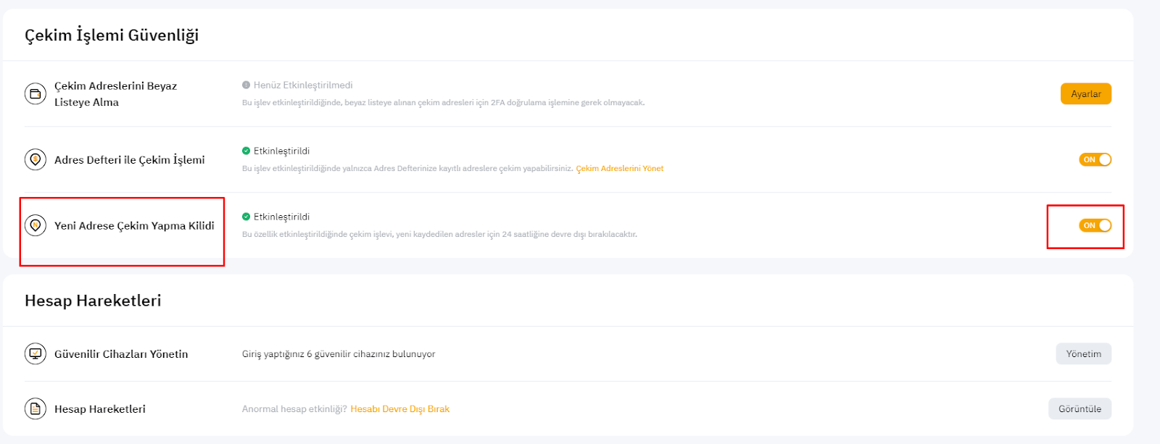This screenshot has width=1160, height=444.
Task: Click the Adres Defteri location pin icon
Action: 36,159
